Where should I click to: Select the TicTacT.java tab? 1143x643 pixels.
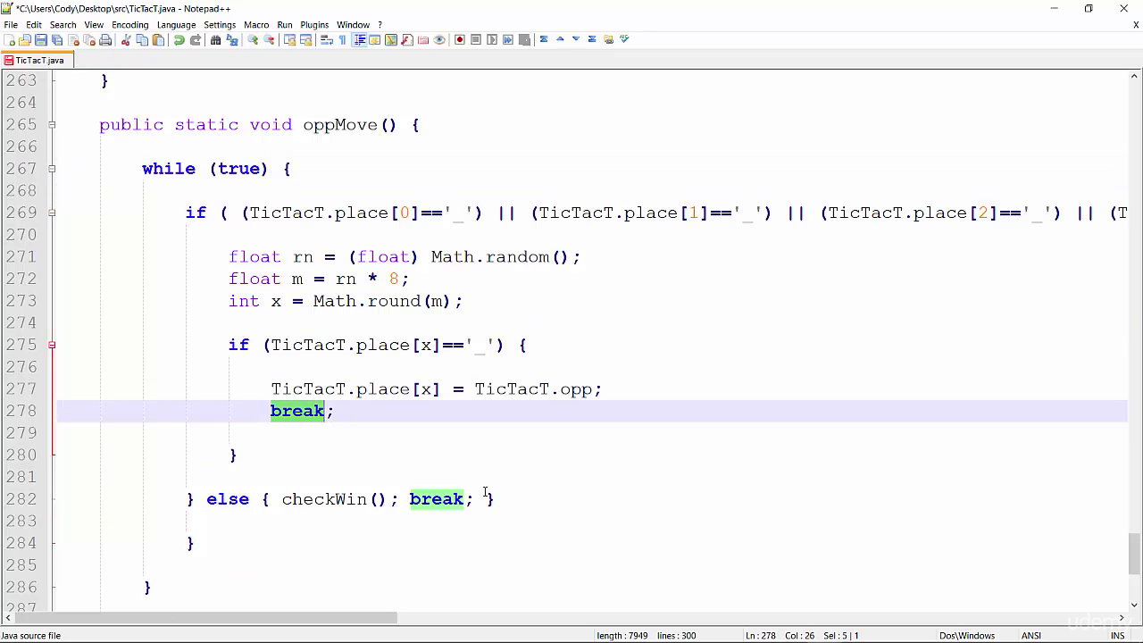(38, 61)
